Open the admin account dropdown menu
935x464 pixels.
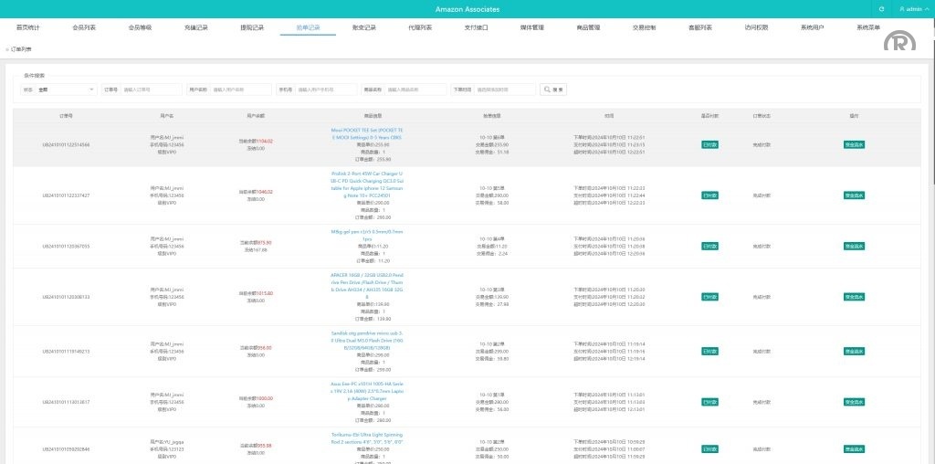tap(915, 9)
